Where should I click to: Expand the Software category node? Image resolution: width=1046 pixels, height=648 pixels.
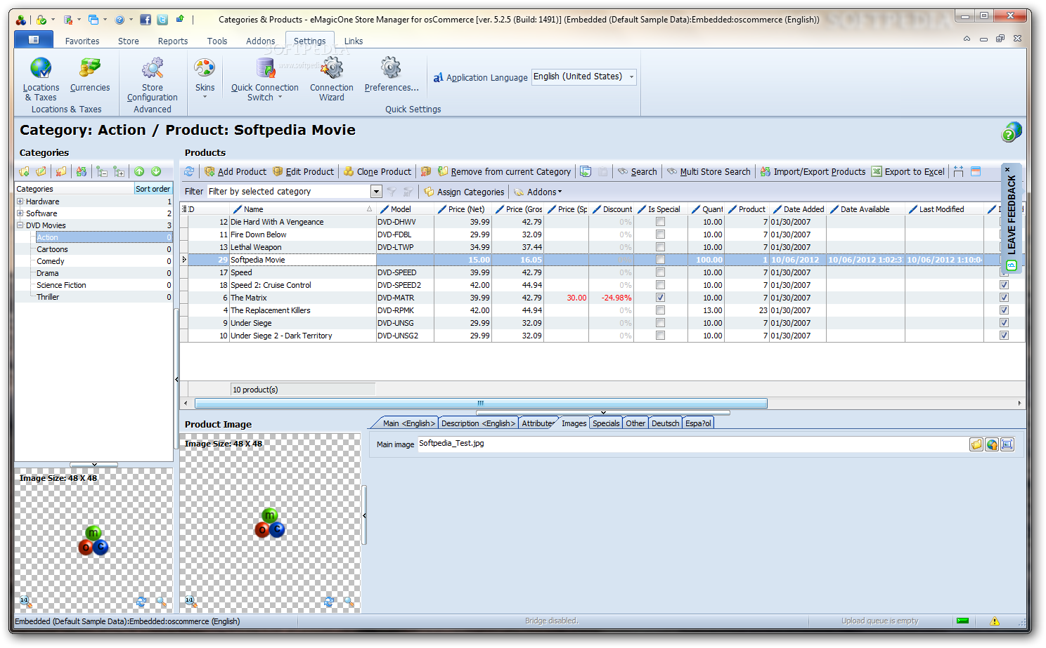20,213
